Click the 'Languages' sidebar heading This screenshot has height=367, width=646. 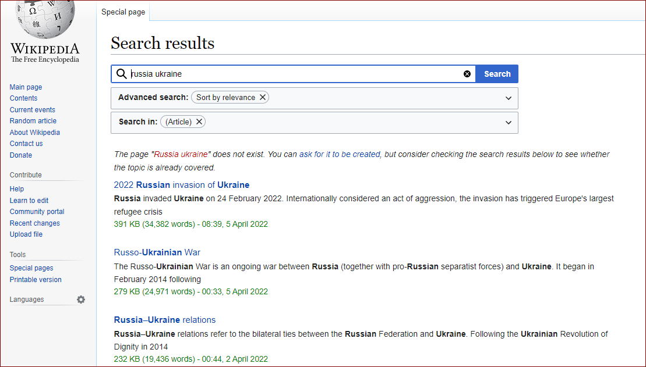coord(27,300)
